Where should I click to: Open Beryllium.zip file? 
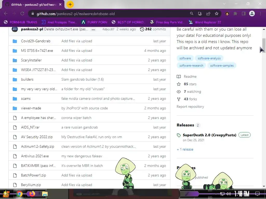(x=31, y=185)
